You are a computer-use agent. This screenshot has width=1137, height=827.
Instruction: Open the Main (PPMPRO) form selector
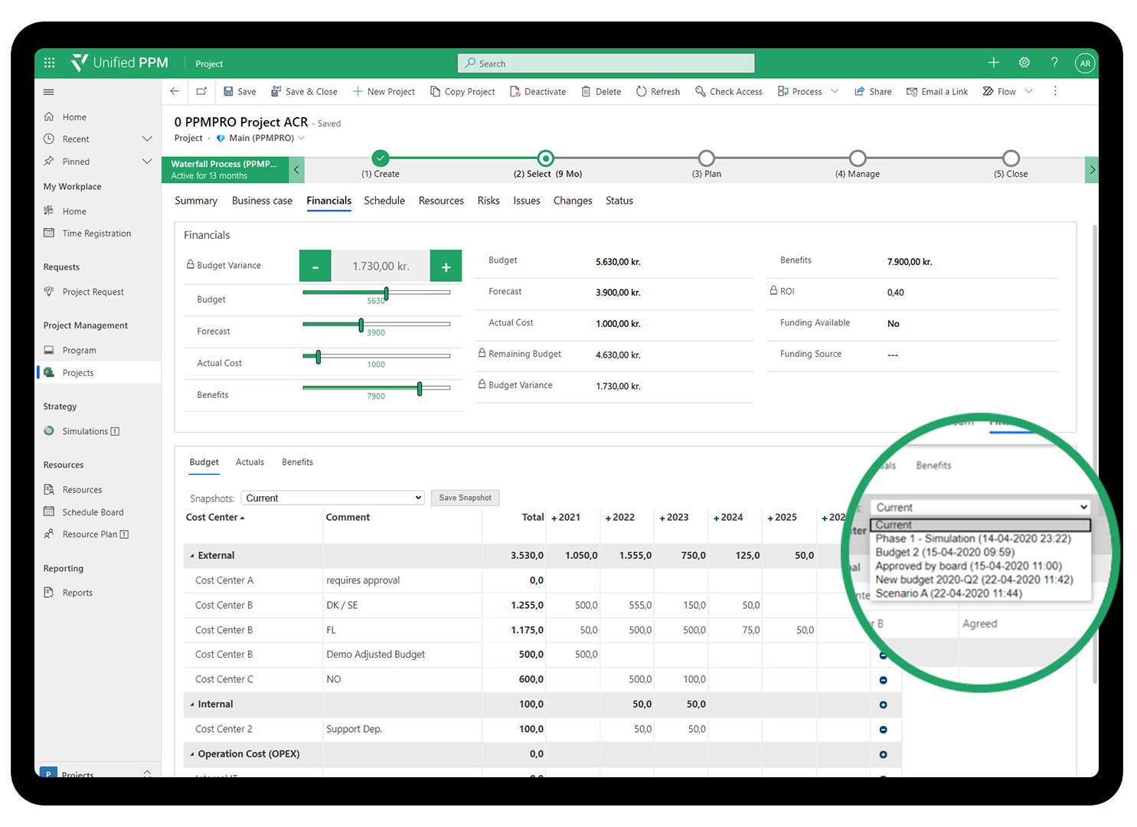click(261, 138)
